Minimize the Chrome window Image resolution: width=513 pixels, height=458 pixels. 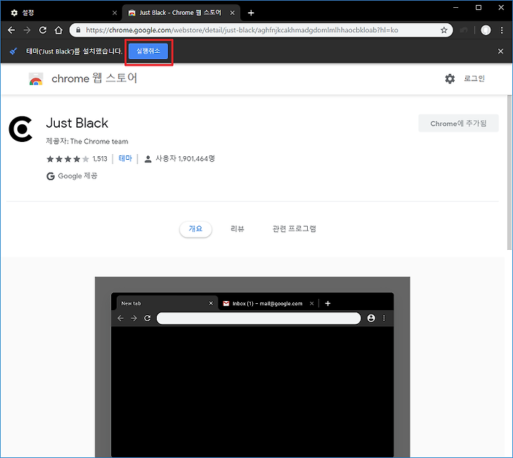[456, 8]
